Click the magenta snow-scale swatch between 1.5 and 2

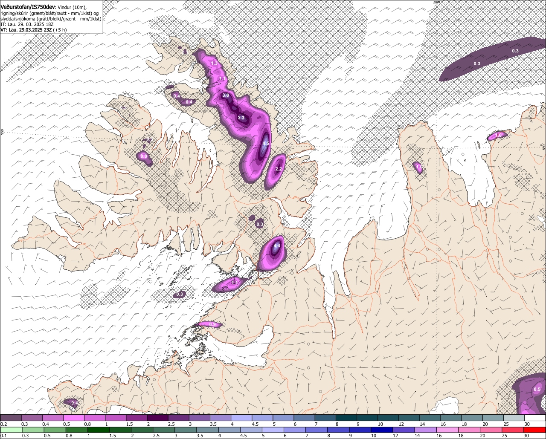136,418
